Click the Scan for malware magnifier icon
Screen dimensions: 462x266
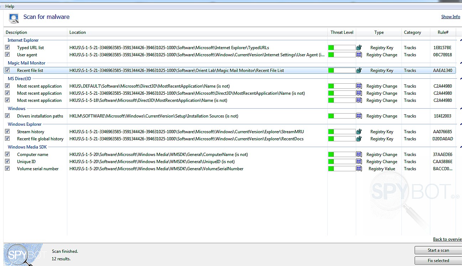(x=14, y=18)
